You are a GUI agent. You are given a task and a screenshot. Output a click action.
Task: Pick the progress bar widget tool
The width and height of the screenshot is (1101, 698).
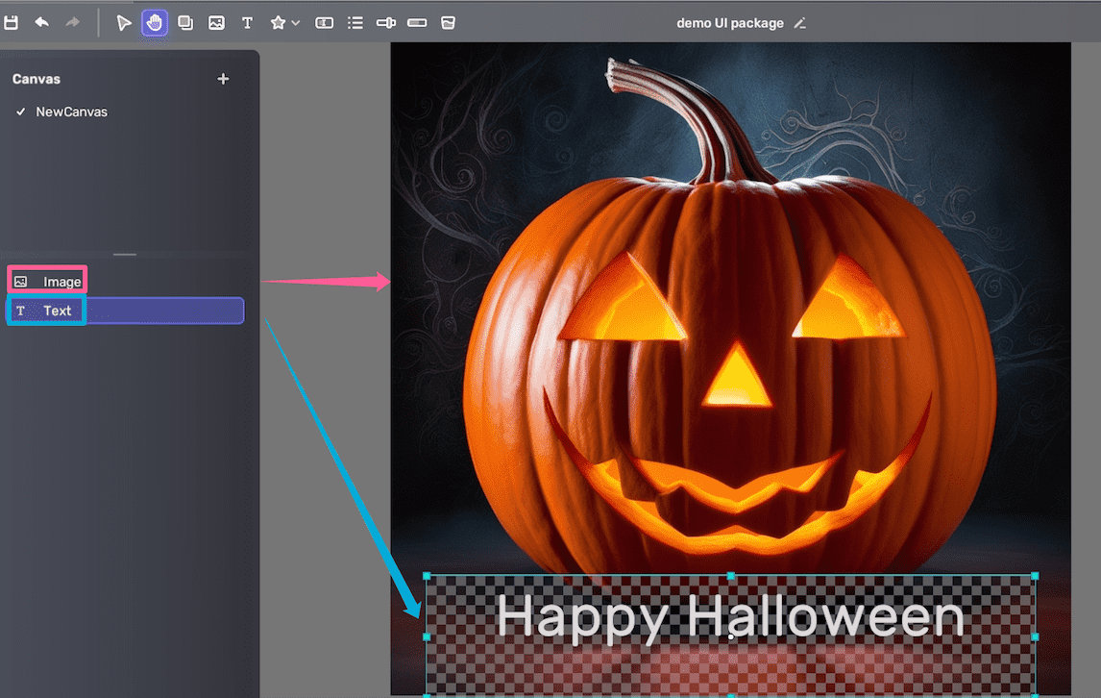coord(417,23)
